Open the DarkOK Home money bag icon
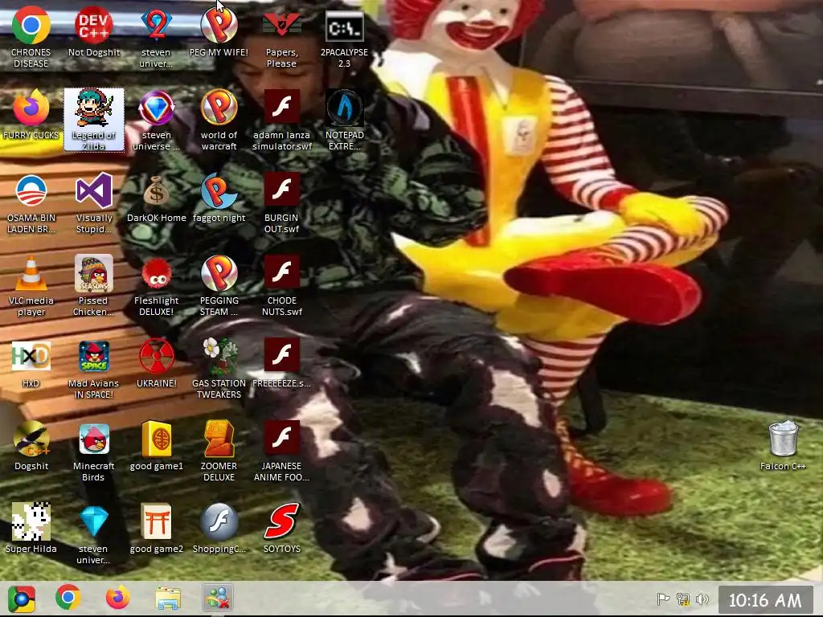 [157, 191]
